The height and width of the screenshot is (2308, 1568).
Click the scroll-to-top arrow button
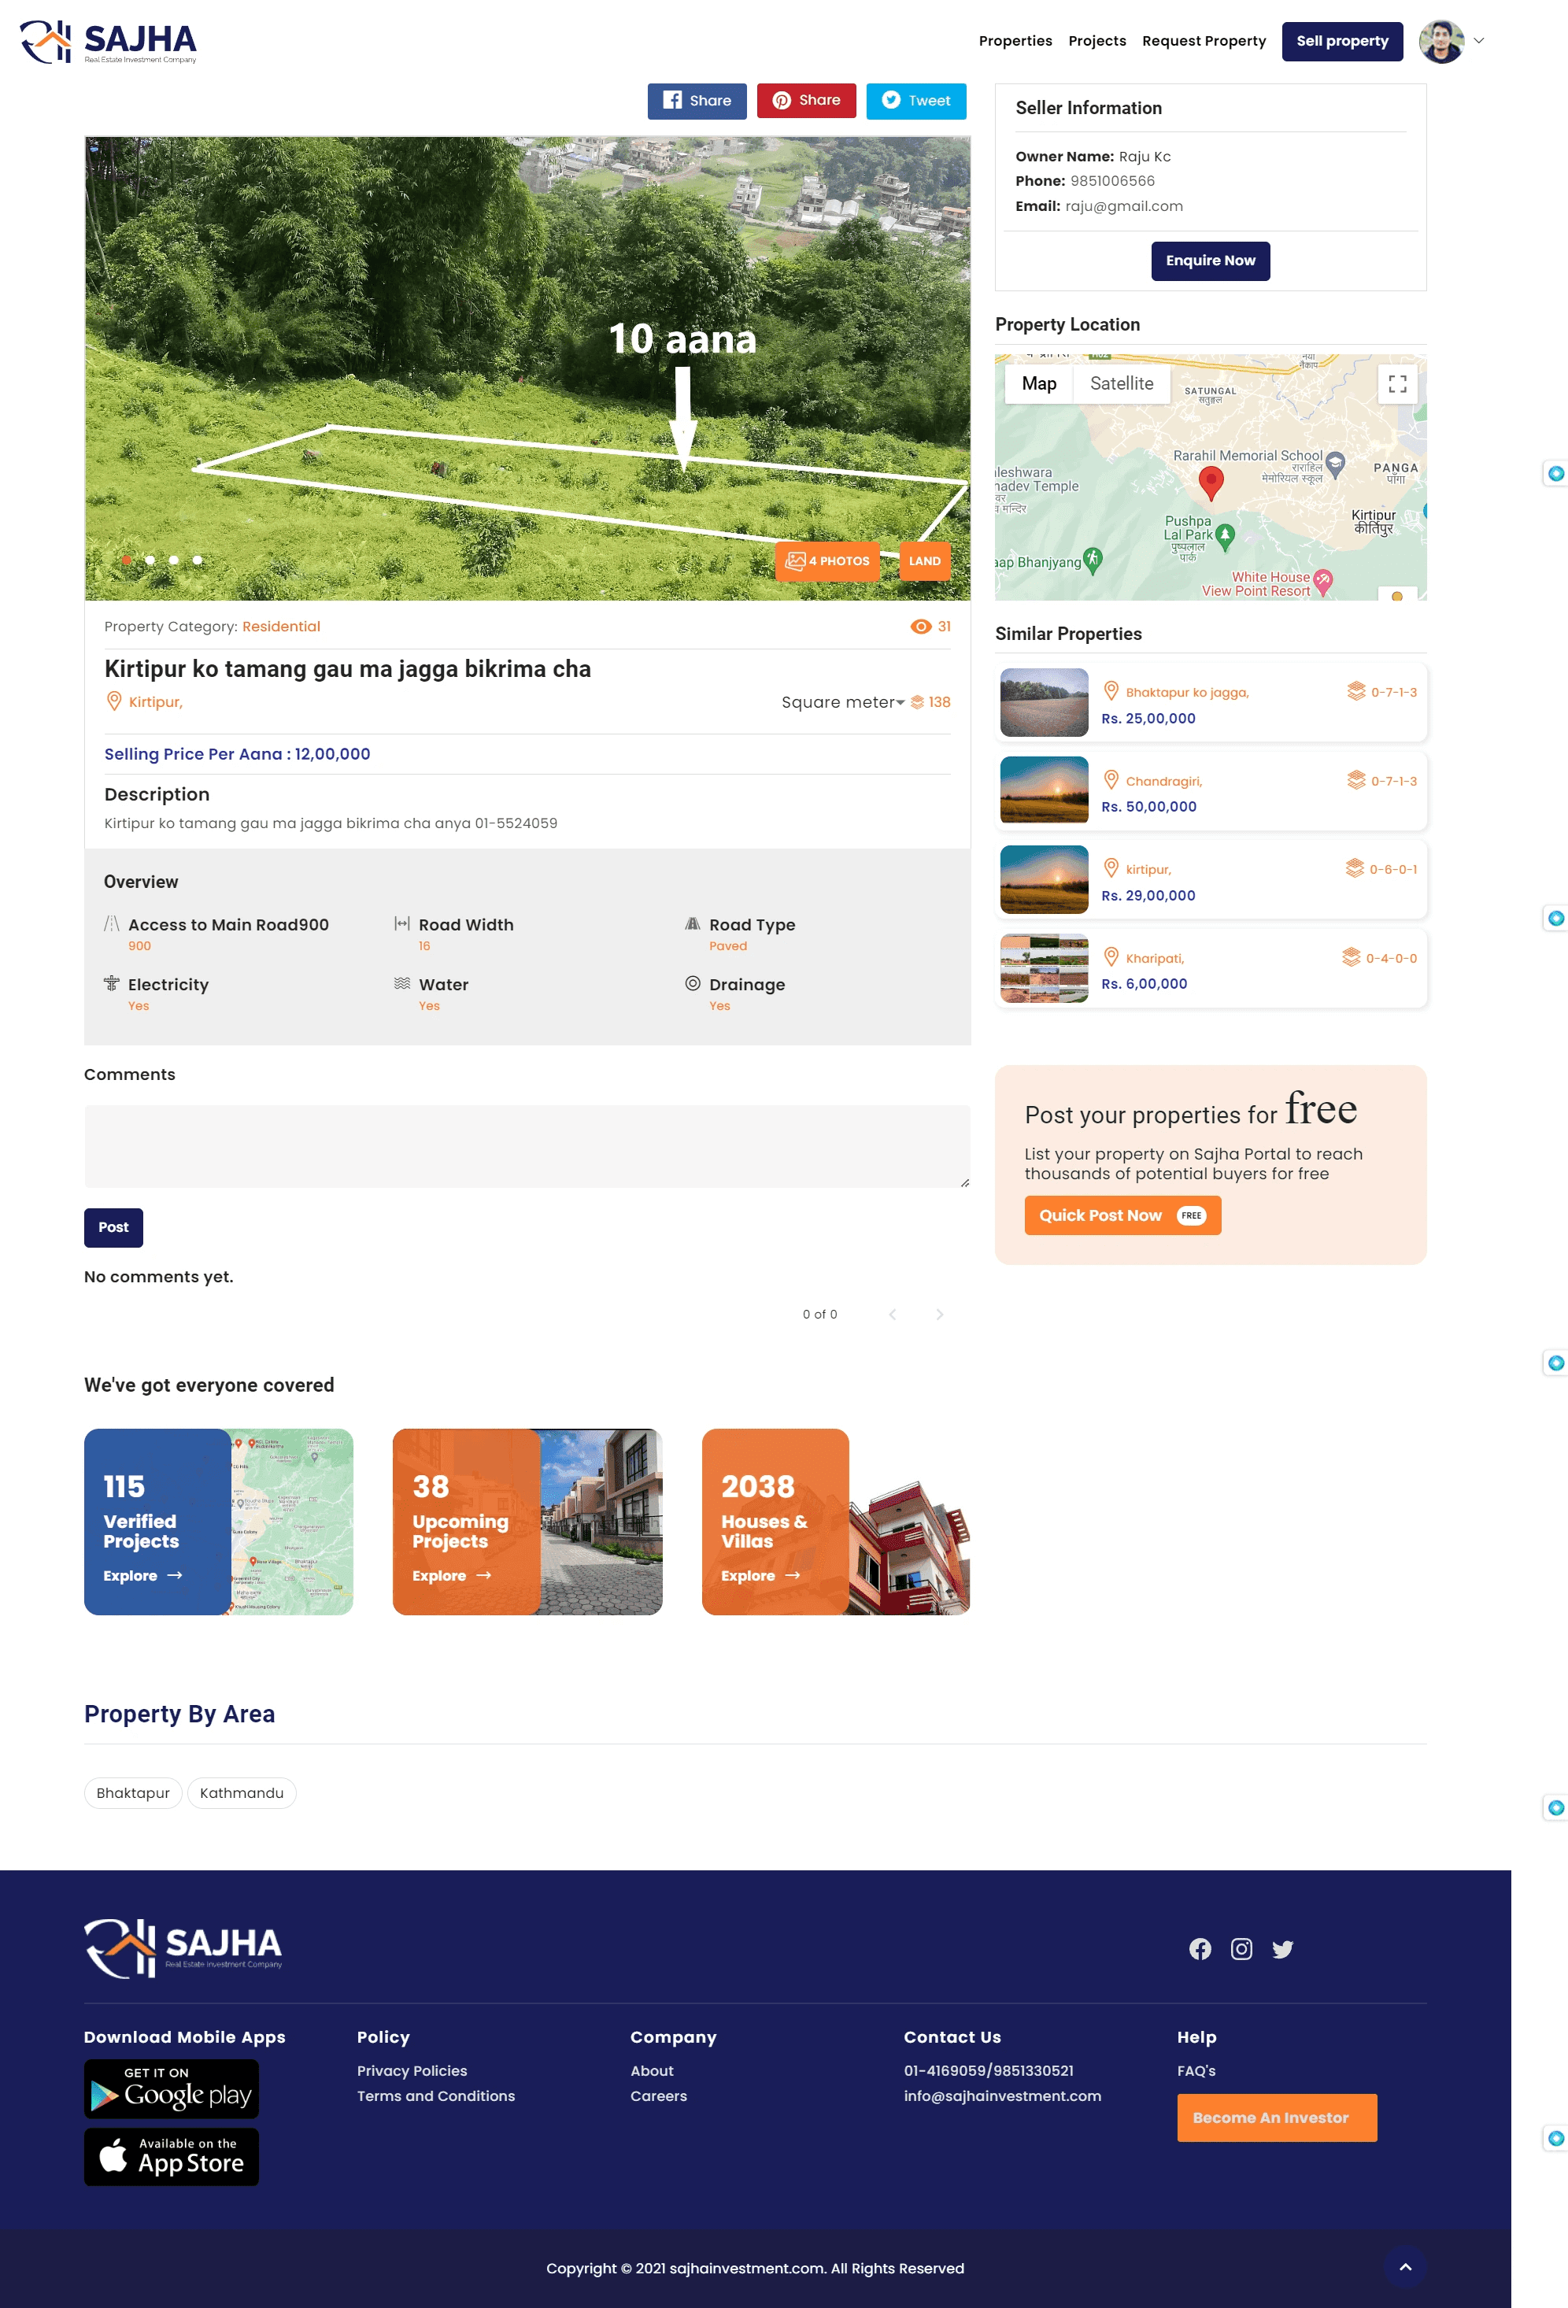tap(1404, 2267)
